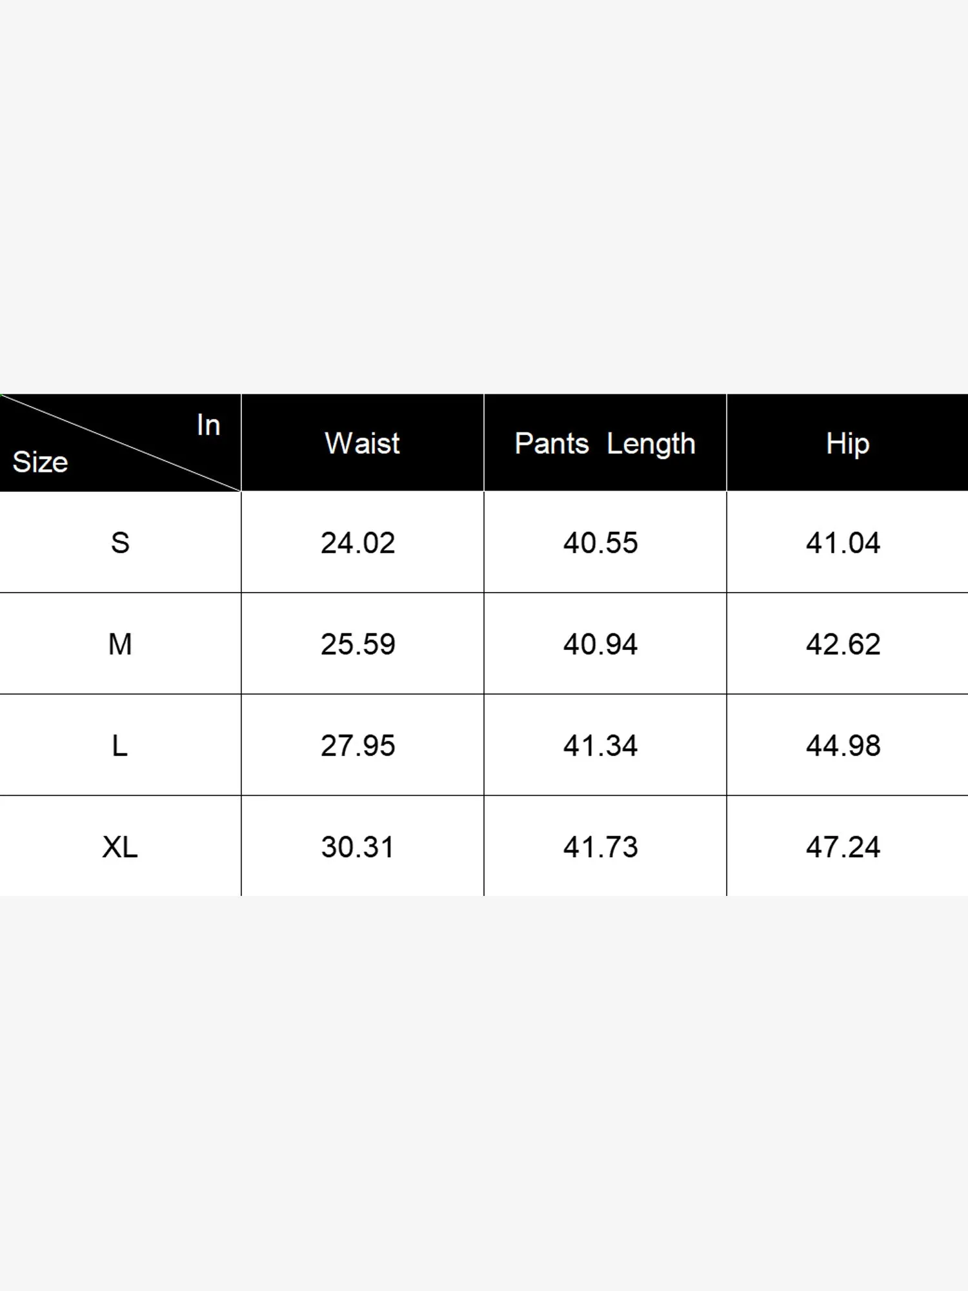
Task: Click the hip value 41.04
Action: click(843, 543)
